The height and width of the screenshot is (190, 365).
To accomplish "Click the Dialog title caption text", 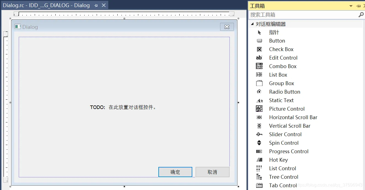I will [30, 27].
